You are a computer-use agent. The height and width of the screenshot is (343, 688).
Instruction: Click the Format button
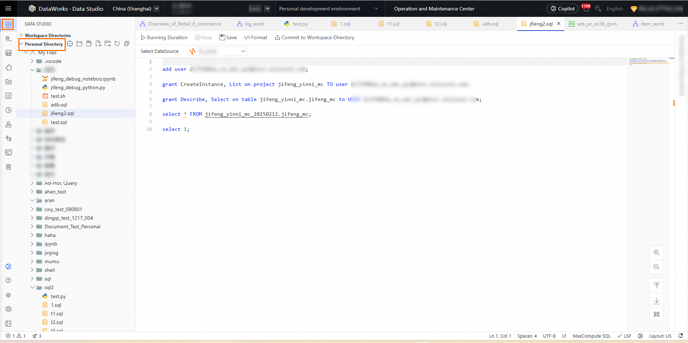256,37
